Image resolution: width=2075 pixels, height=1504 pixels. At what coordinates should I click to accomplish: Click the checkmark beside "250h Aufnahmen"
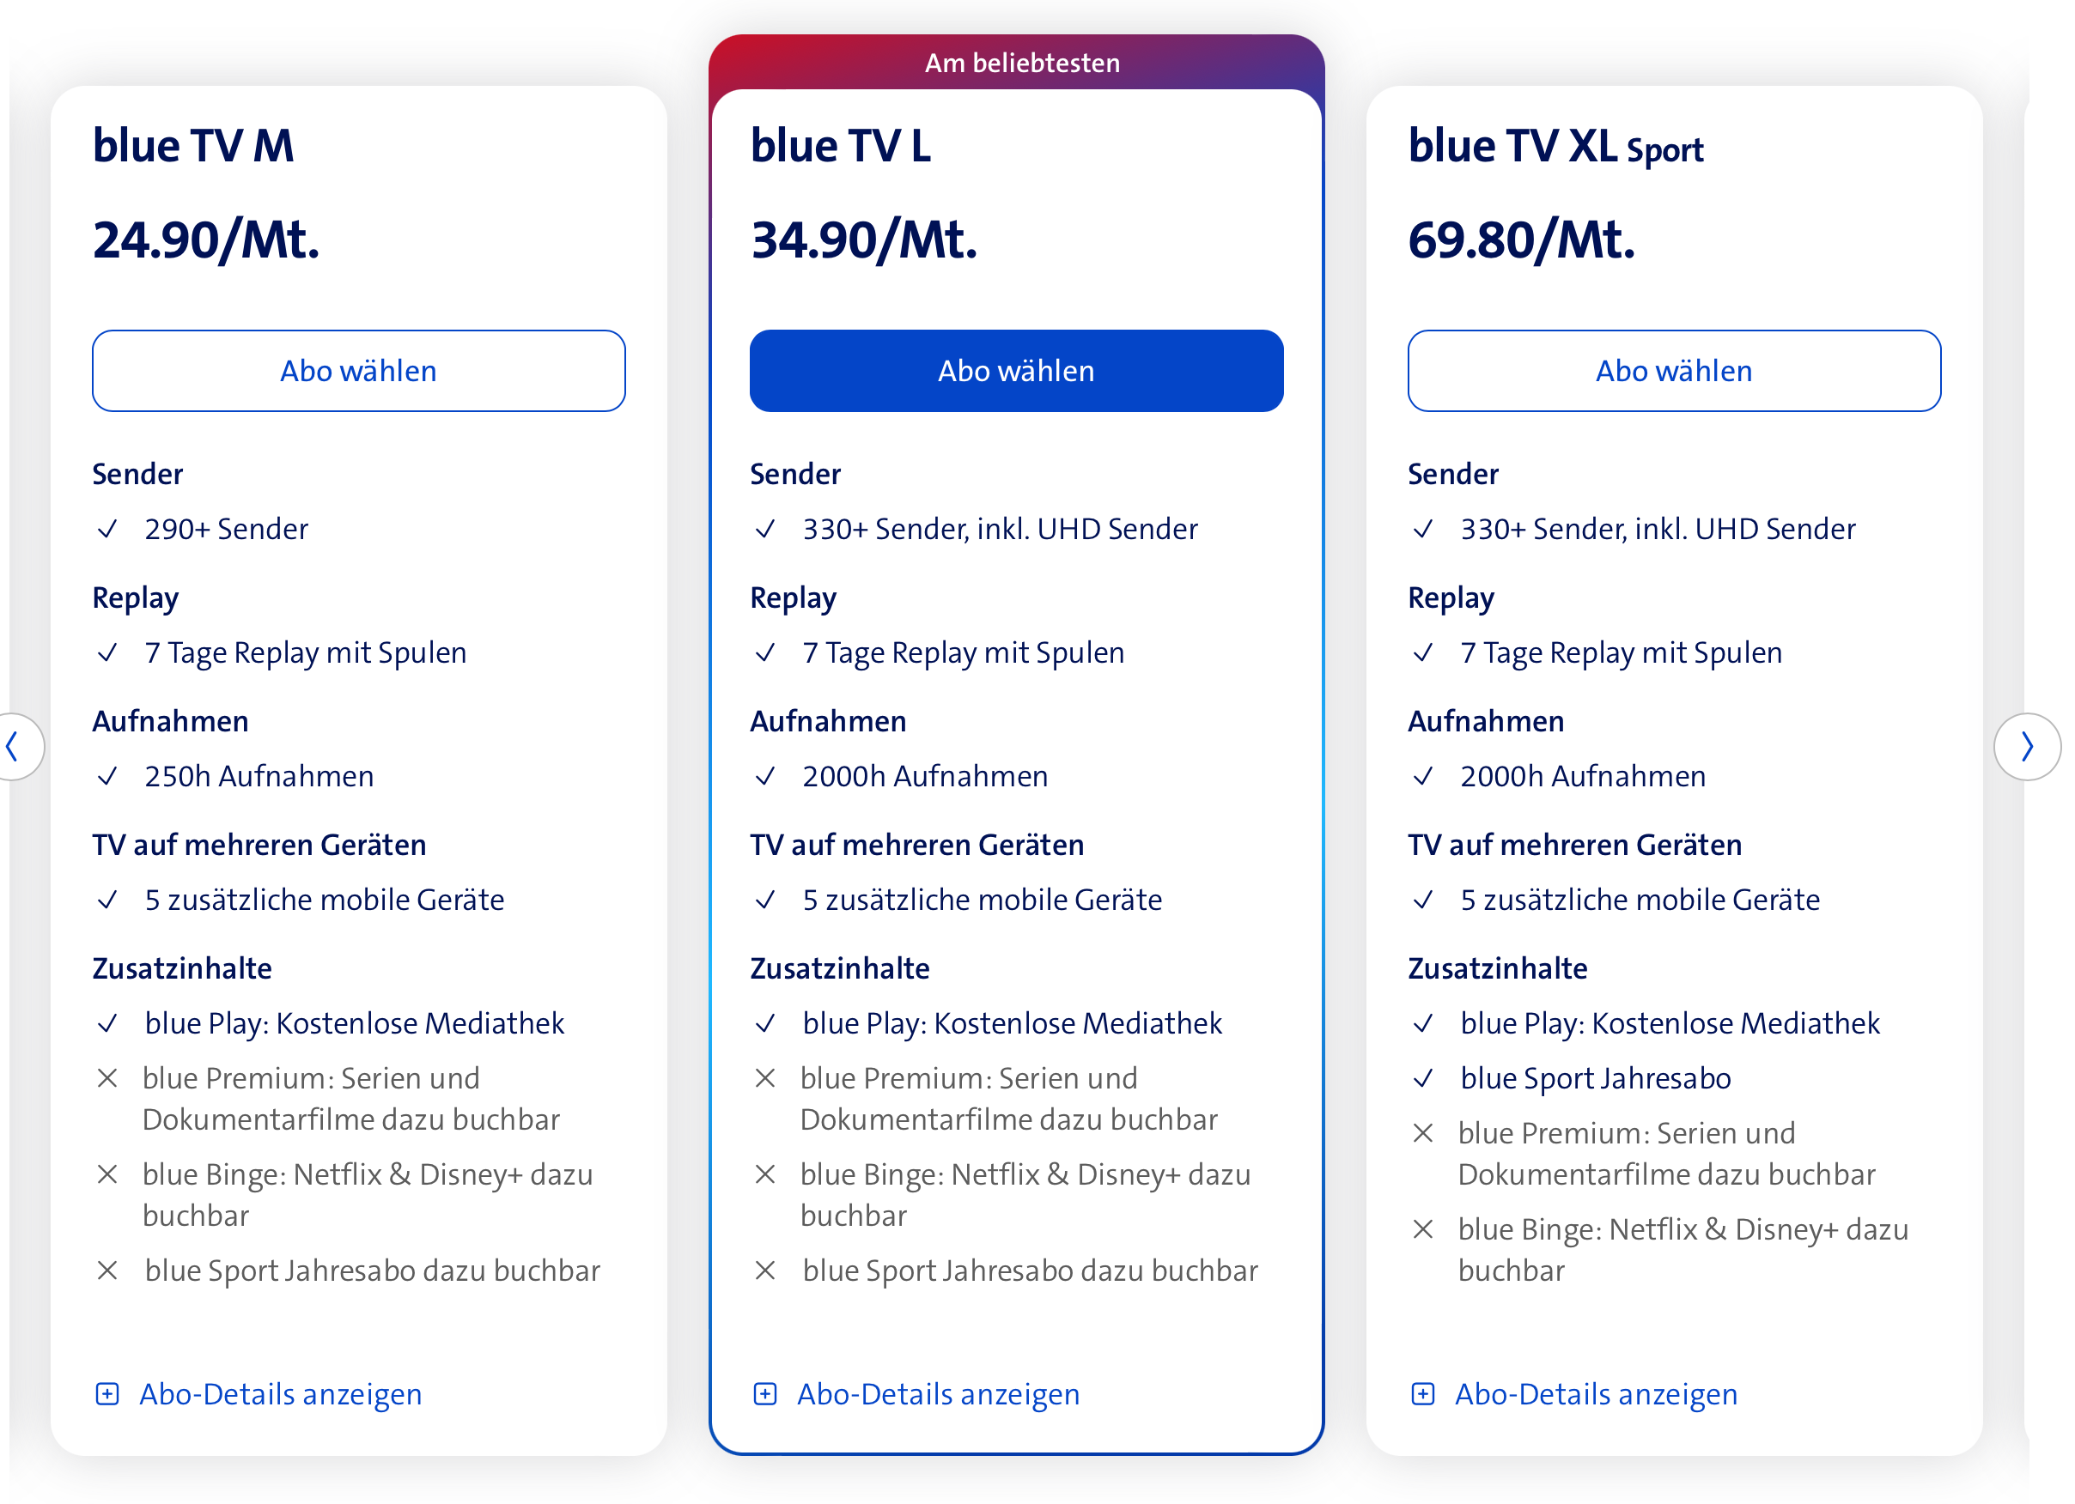tap(108, 776)
